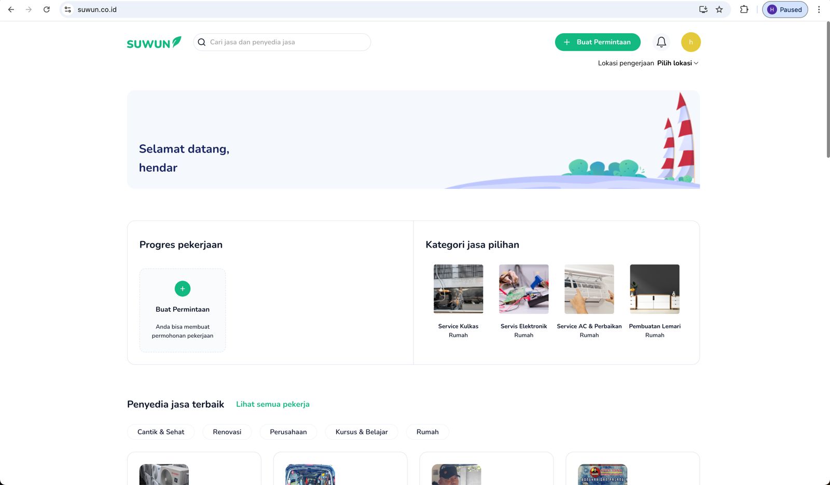Switch to Kursus & Belajar filter
The image size is (830, 485).
click(x=362, y=432)
